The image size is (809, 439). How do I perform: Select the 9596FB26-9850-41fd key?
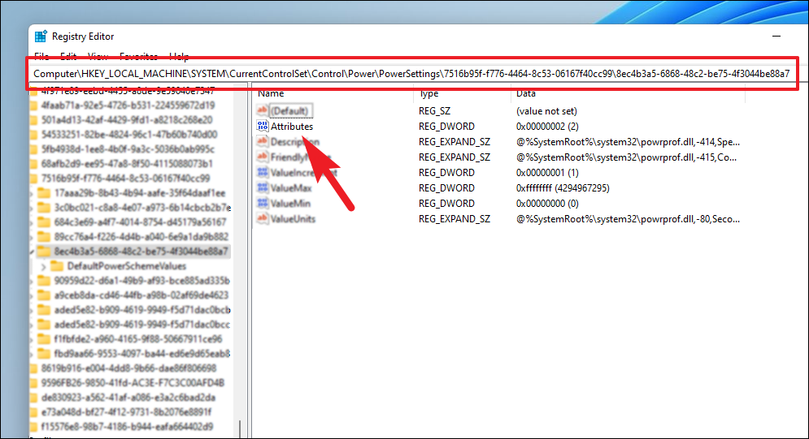pos(133,383)
